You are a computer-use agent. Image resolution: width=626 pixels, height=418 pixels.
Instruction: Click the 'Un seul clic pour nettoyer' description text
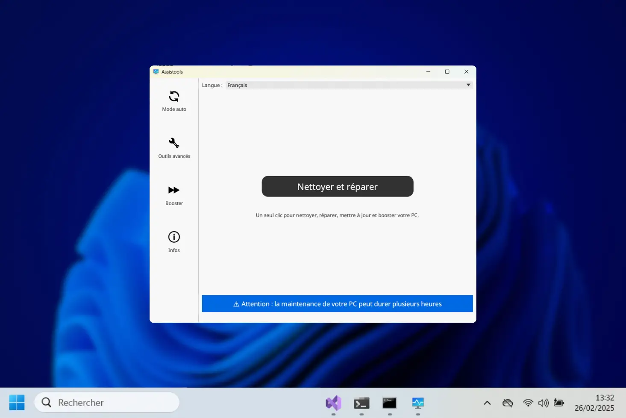[x=337, y=215]
